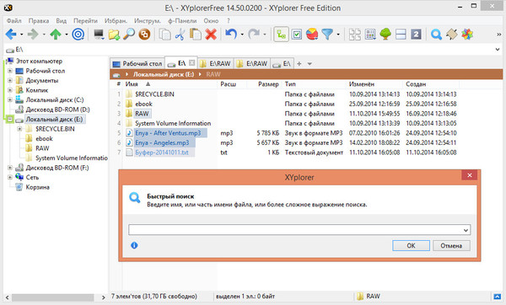The width and height of the screenshot is (506, 305).
Task: Click the blue funnel filter icon
Action: coord(327,34)
